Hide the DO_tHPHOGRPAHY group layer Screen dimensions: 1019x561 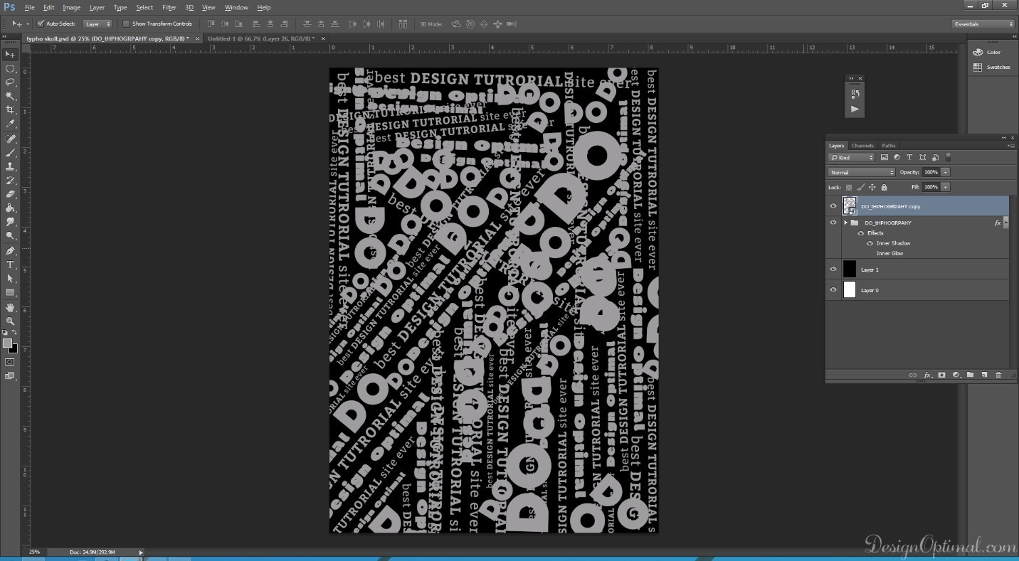pos(833,223)
